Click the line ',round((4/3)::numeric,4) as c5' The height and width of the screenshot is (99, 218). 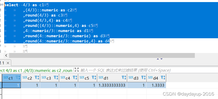58,26
